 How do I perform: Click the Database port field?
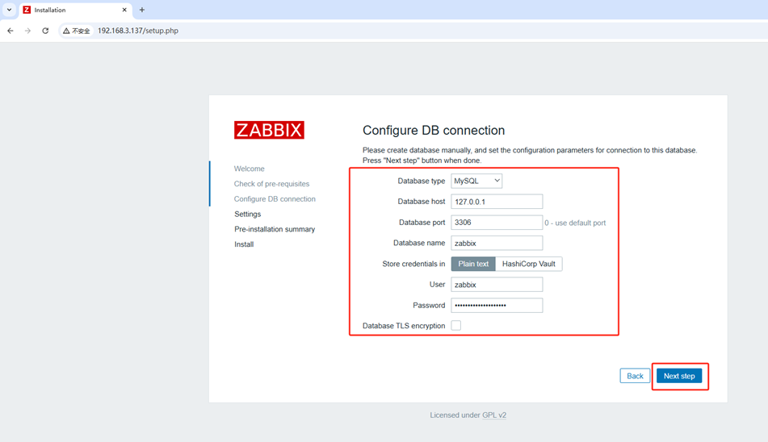coord(497,223)
